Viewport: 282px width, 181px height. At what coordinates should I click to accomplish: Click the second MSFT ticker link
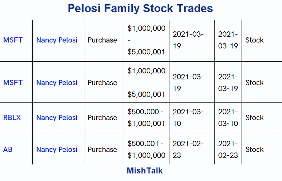pos(13,83)
